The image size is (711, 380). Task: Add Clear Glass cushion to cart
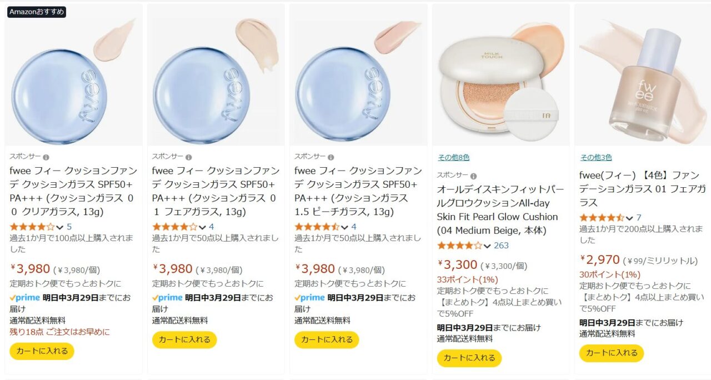point(42,351)
